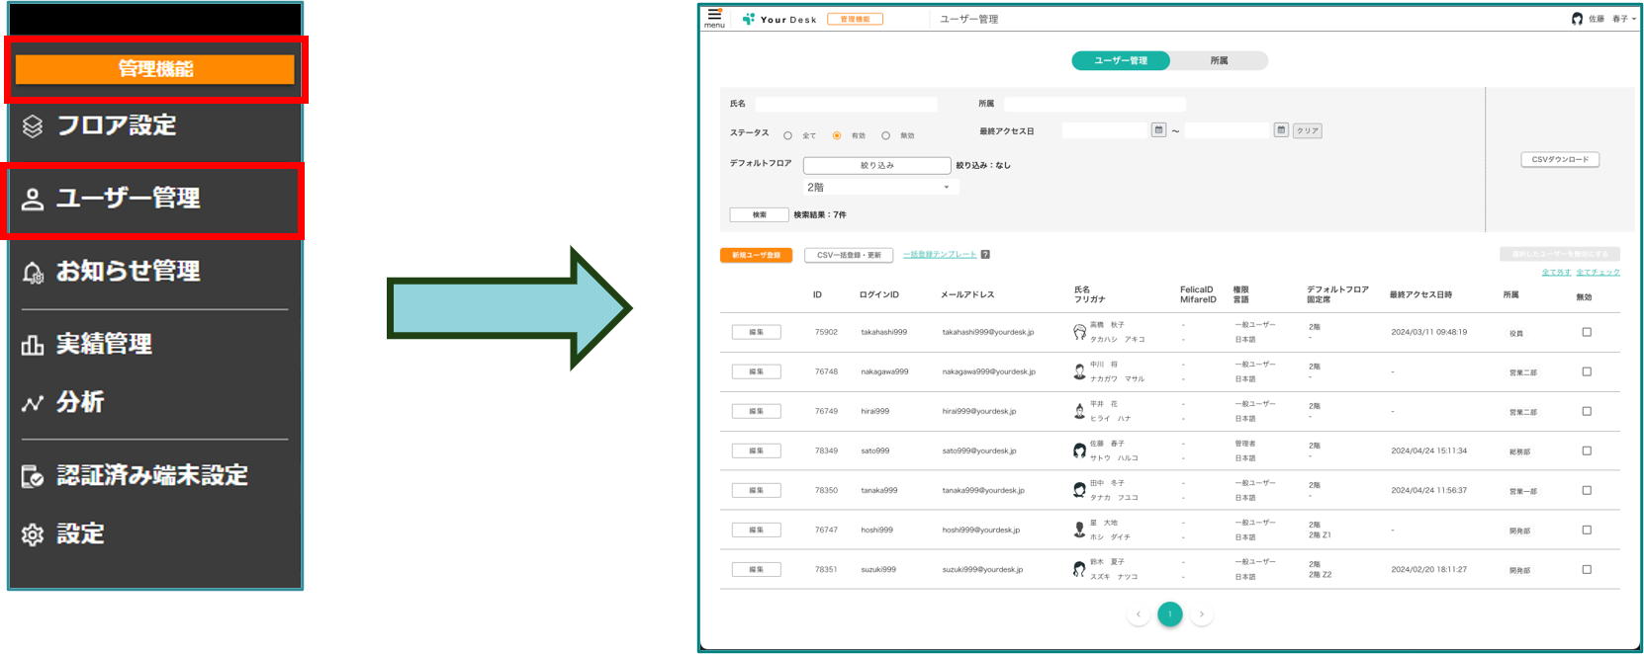
Task: Click the person icon beside ユーザー管理
Action: (x=33, y=200)
